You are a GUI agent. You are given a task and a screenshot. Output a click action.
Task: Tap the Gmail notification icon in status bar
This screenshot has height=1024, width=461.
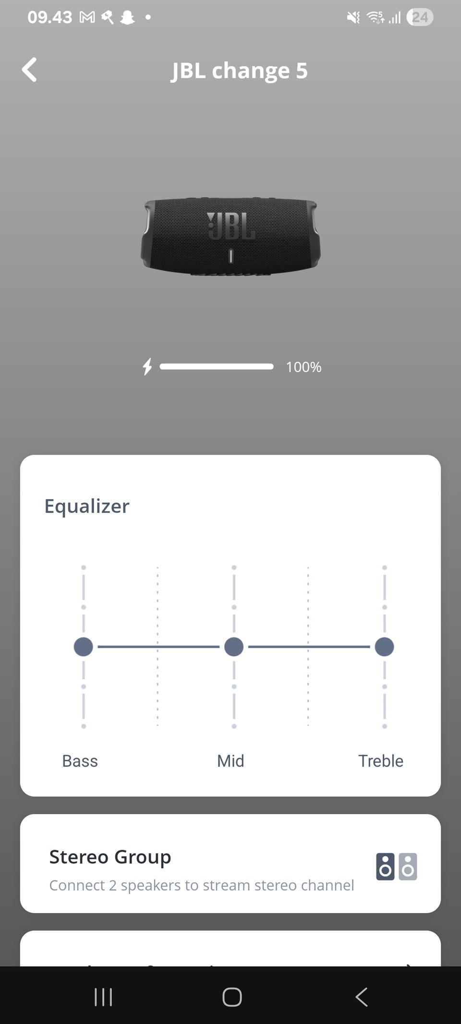coord(87,18)
